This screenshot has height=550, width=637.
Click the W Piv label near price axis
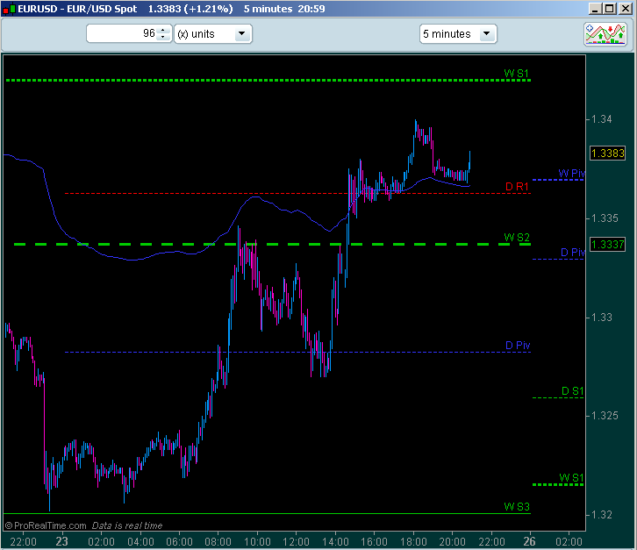[x=571, y=174]
